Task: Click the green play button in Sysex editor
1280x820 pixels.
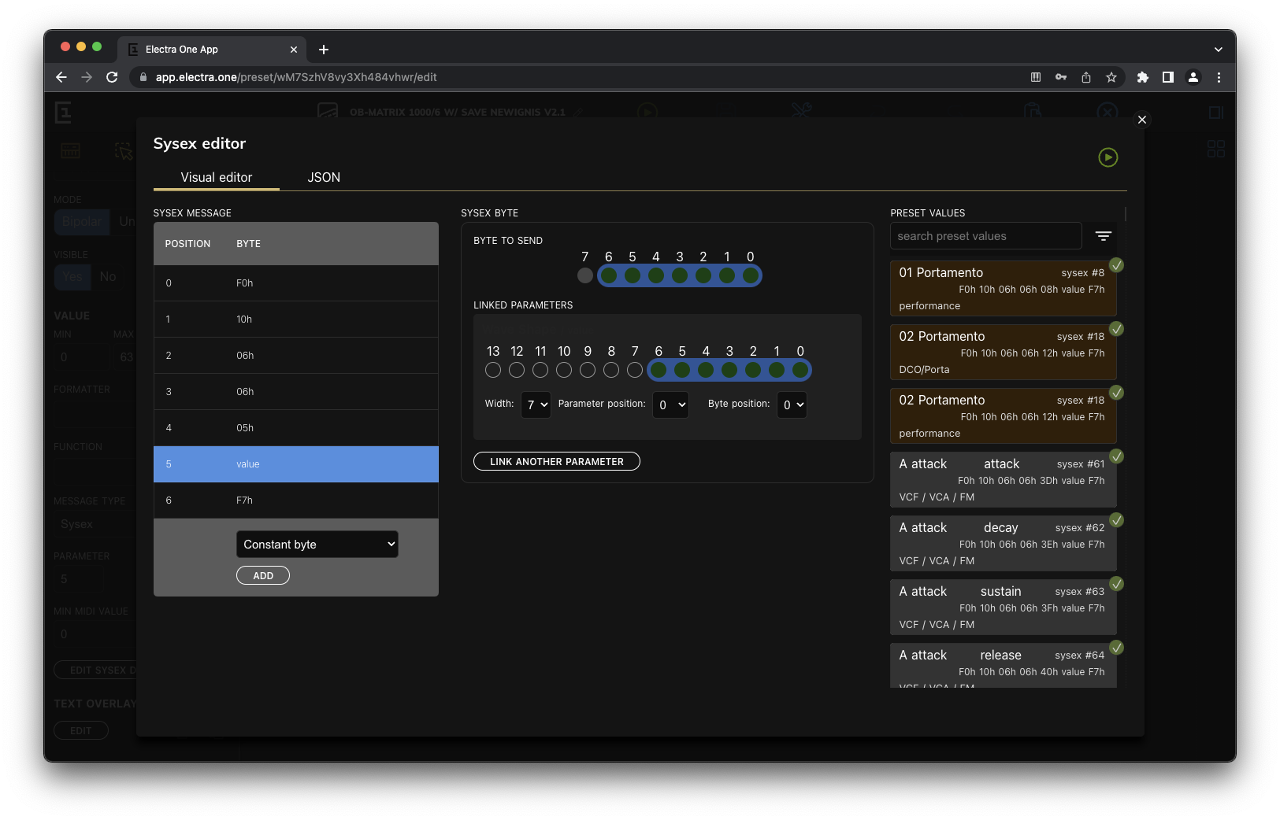Action: click(x=1107, y=157)
